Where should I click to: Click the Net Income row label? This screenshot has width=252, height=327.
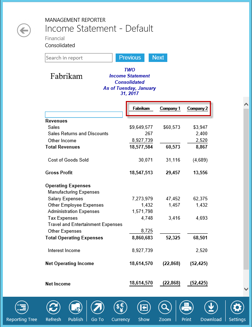(x=58, y=284)
